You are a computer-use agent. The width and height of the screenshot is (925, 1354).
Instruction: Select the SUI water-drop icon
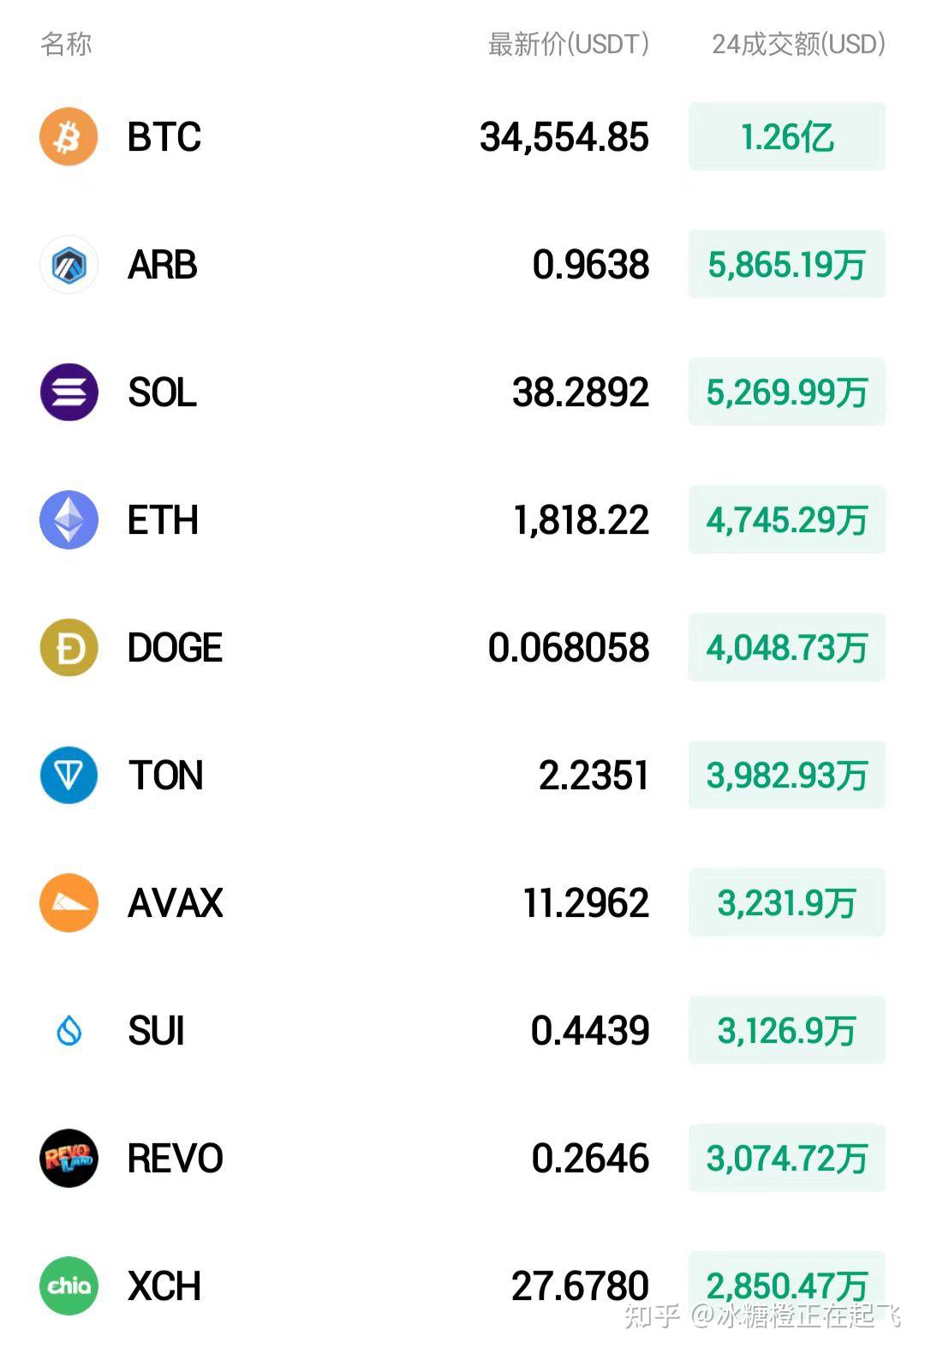click(69, 1030)
